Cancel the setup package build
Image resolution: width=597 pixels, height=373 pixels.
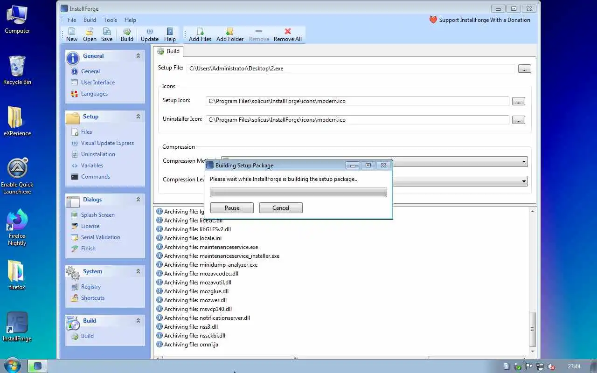[x=281, y=208]
